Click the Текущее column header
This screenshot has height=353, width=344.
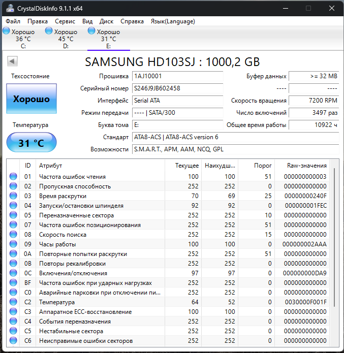(x=183, y=166)
